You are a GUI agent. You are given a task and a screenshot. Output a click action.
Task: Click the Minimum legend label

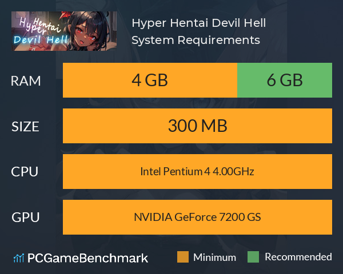[x=214, y=257]
